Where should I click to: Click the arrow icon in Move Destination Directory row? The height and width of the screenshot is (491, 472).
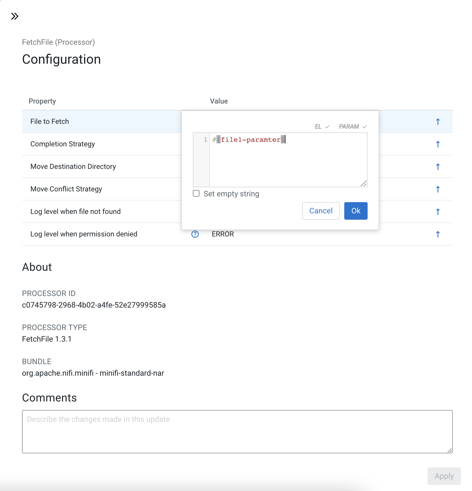pos(438,167)
